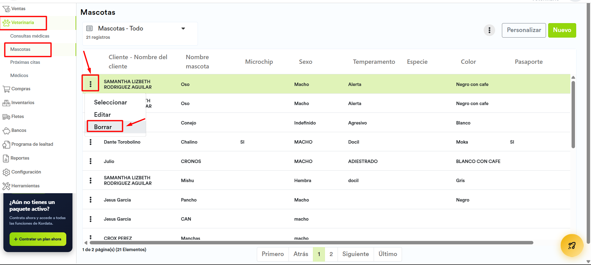The width and height of the screenshot is (591, 265).
Task: Click the horizontal table scrollbar
Action: pos(308,243)
